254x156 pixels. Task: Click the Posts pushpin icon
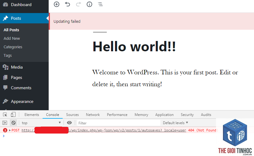(x=5, y=18)
